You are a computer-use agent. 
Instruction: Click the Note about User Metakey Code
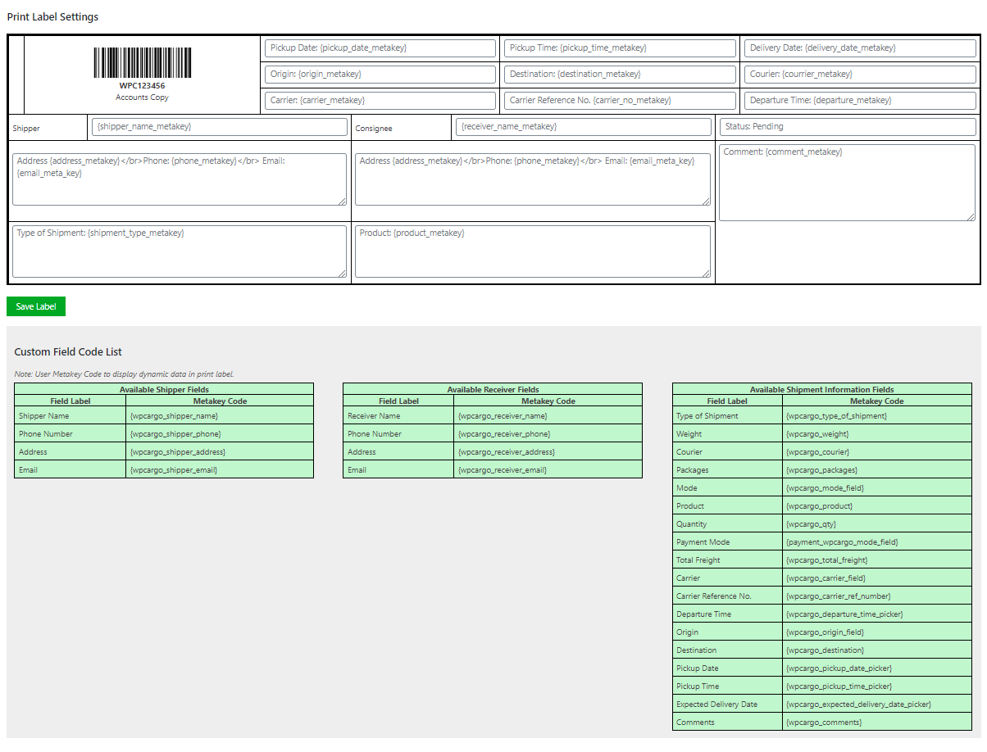124,374
